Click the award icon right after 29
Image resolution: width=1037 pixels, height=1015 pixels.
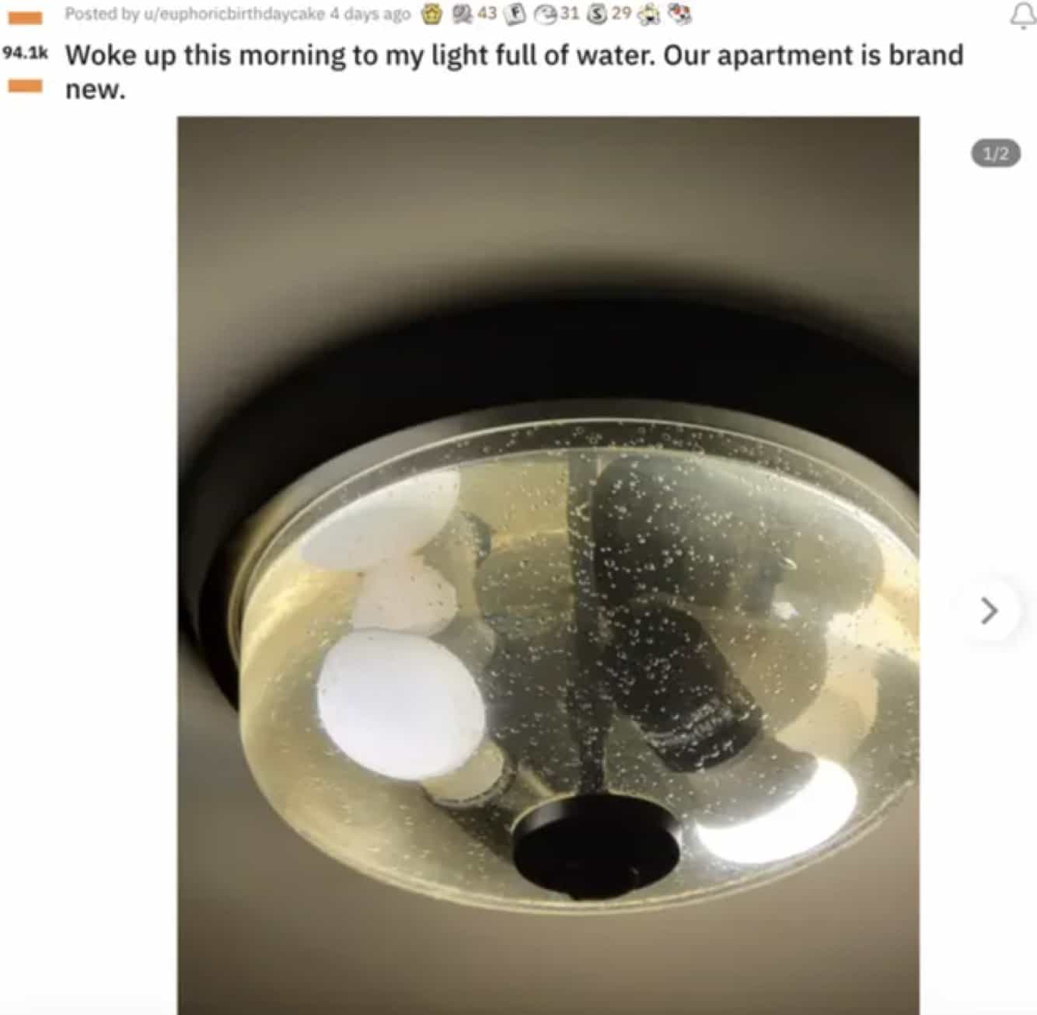coord(648,14)
